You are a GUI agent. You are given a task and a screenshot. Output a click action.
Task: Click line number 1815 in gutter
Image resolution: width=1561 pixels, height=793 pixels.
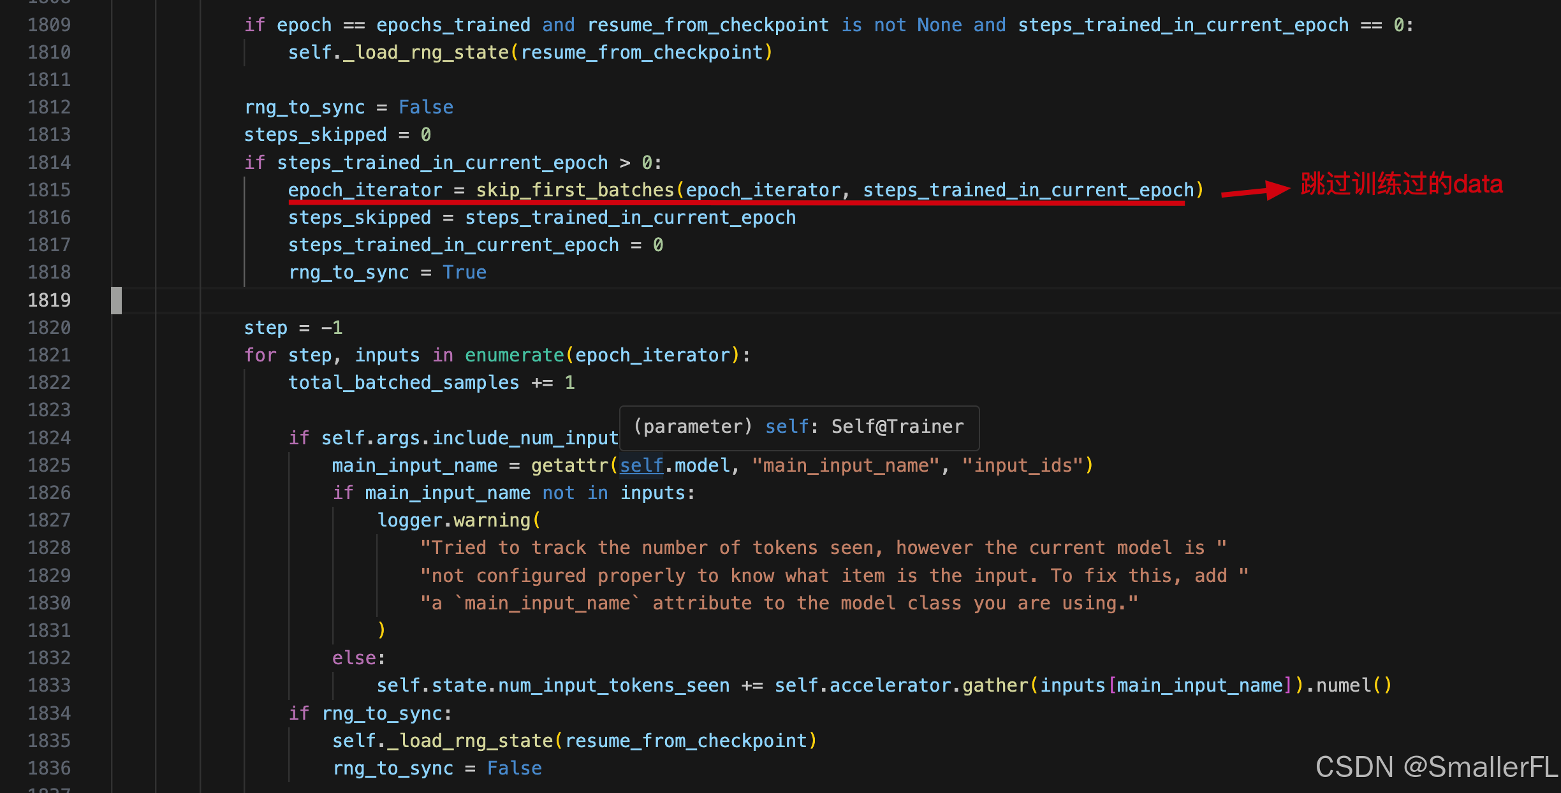49,190
